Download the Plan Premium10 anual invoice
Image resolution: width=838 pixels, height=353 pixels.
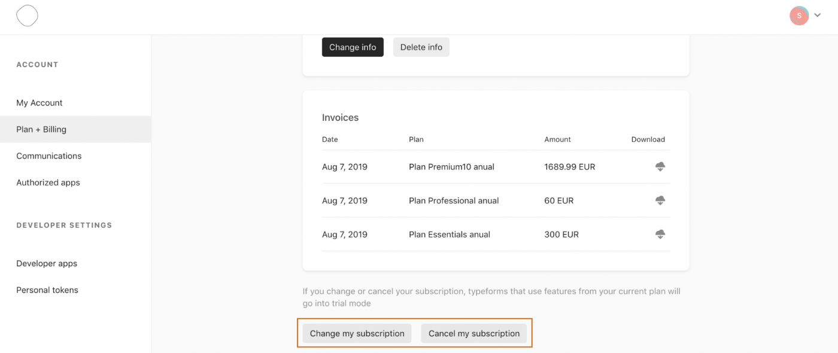pos(660,167)
